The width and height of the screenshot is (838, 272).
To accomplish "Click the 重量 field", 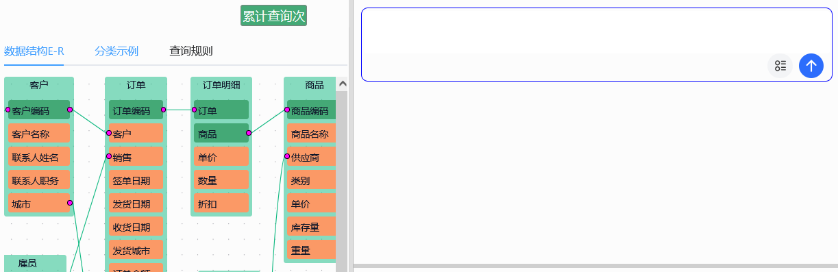I will pyautogui.click(x=312, y=249).
